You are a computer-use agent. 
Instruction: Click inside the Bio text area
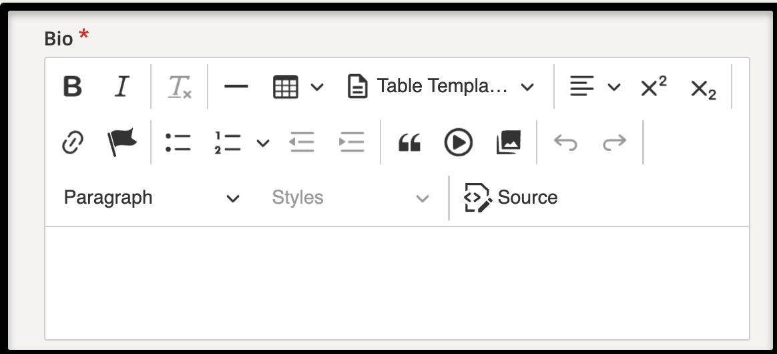397,283
